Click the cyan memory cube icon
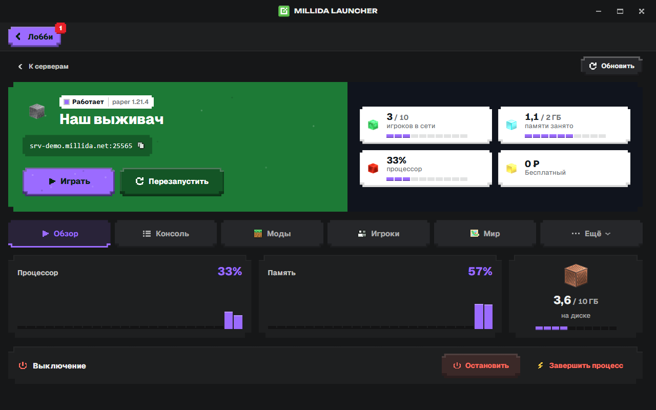 [511, 125]
